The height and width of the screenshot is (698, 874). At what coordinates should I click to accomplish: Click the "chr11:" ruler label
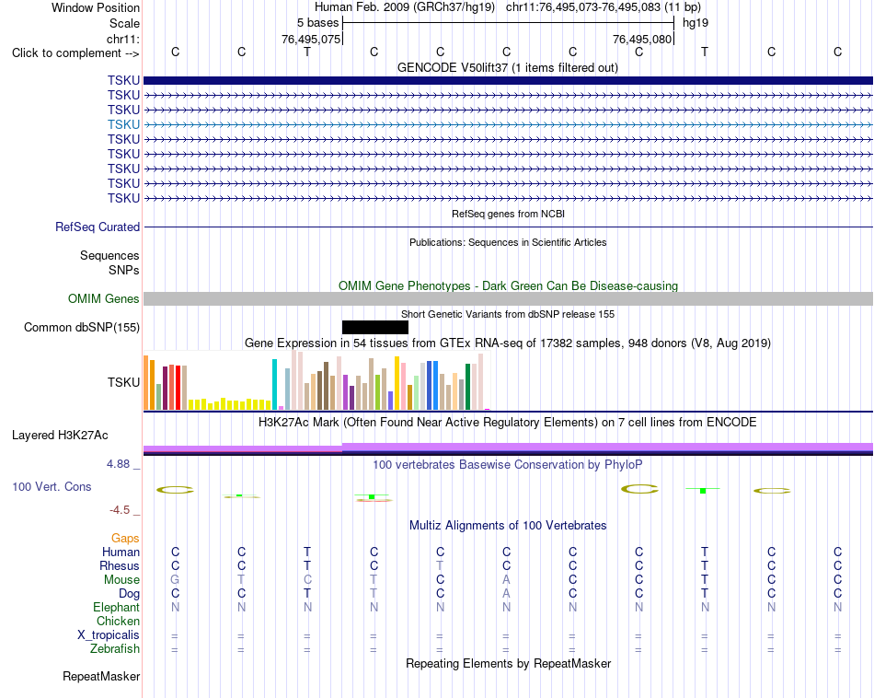[122, 39]
